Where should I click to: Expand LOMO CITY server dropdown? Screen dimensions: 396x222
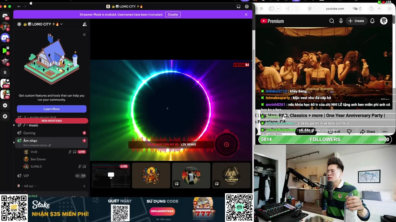point(61,24)
